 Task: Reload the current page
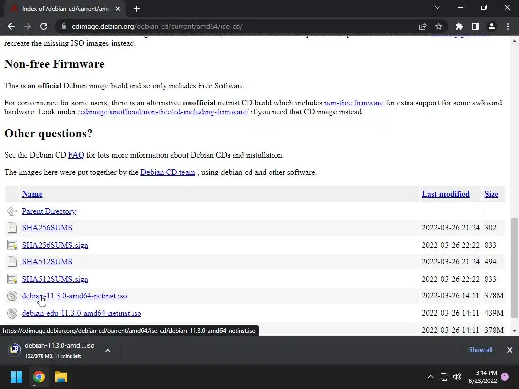[x=44, y=26]
